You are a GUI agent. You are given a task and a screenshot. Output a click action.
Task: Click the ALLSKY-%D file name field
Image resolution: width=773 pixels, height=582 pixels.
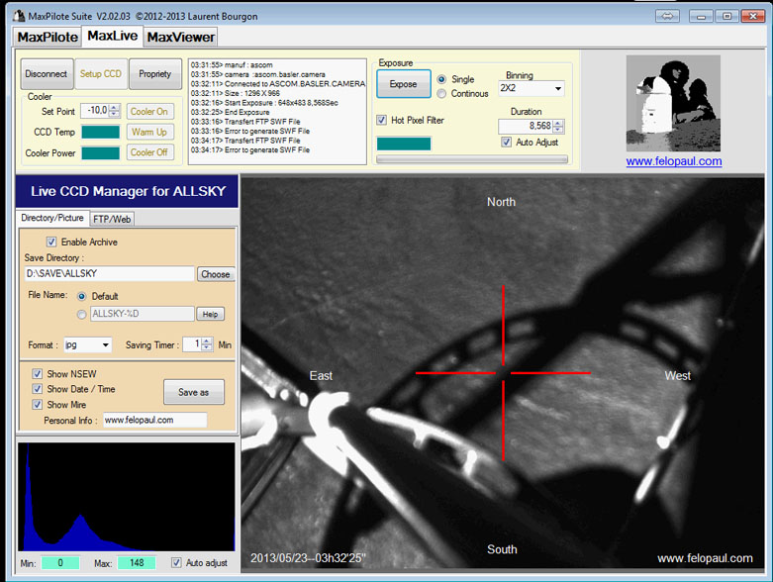(142, 314)
